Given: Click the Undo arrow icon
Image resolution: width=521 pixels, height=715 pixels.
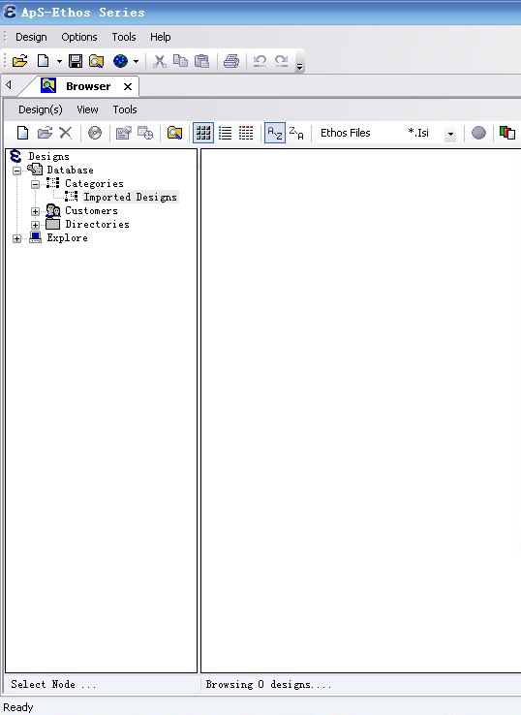Looking at the screenshot, I should tap(260, 61).
